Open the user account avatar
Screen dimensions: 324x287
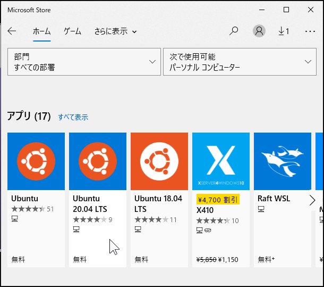(x=259, y=31)
